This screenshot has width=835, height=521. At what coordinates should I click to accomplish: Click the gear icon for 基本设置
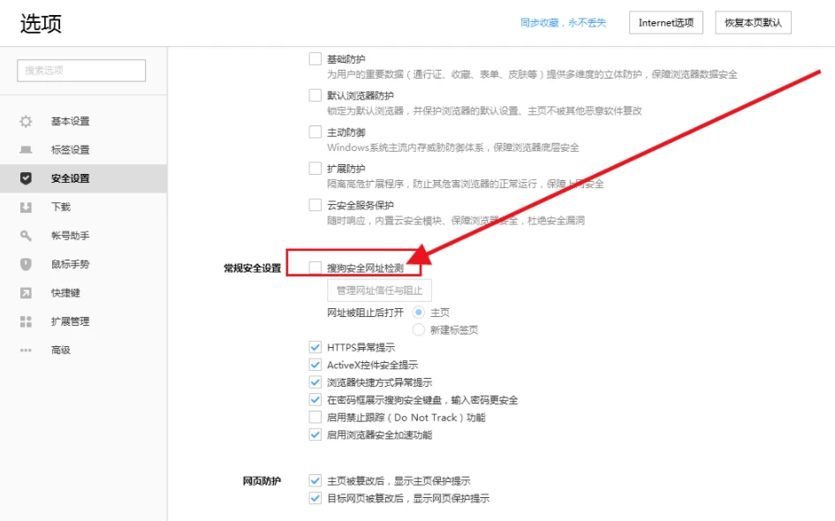pos(26,121)
